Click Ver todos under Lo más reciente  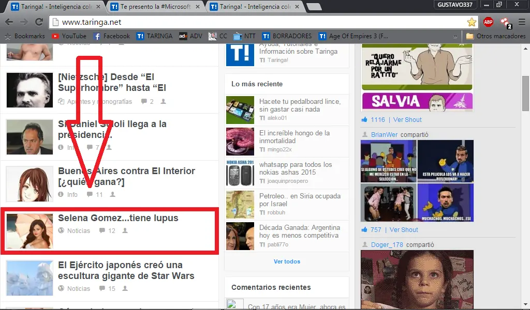click(287, 261)
